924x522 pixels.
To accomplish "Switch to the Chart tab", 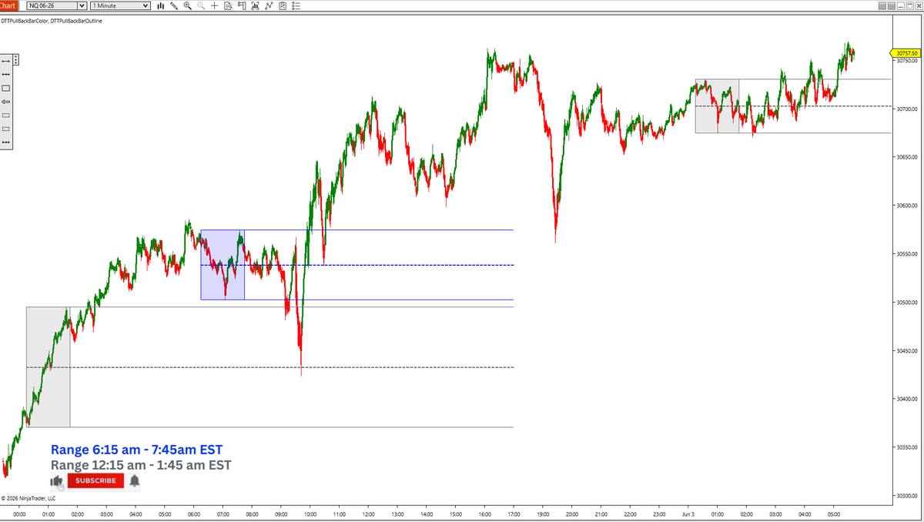I will pos(8,5).
